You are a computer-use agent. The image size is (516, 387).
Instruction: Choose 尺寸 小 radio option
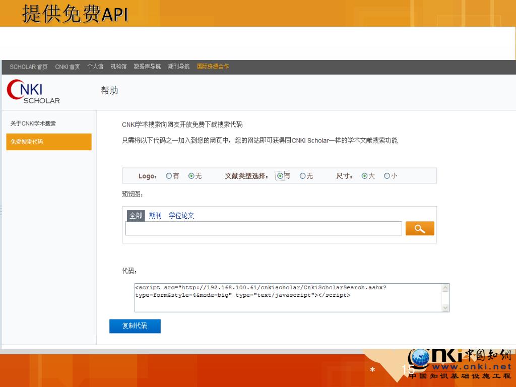coord(386,176)
